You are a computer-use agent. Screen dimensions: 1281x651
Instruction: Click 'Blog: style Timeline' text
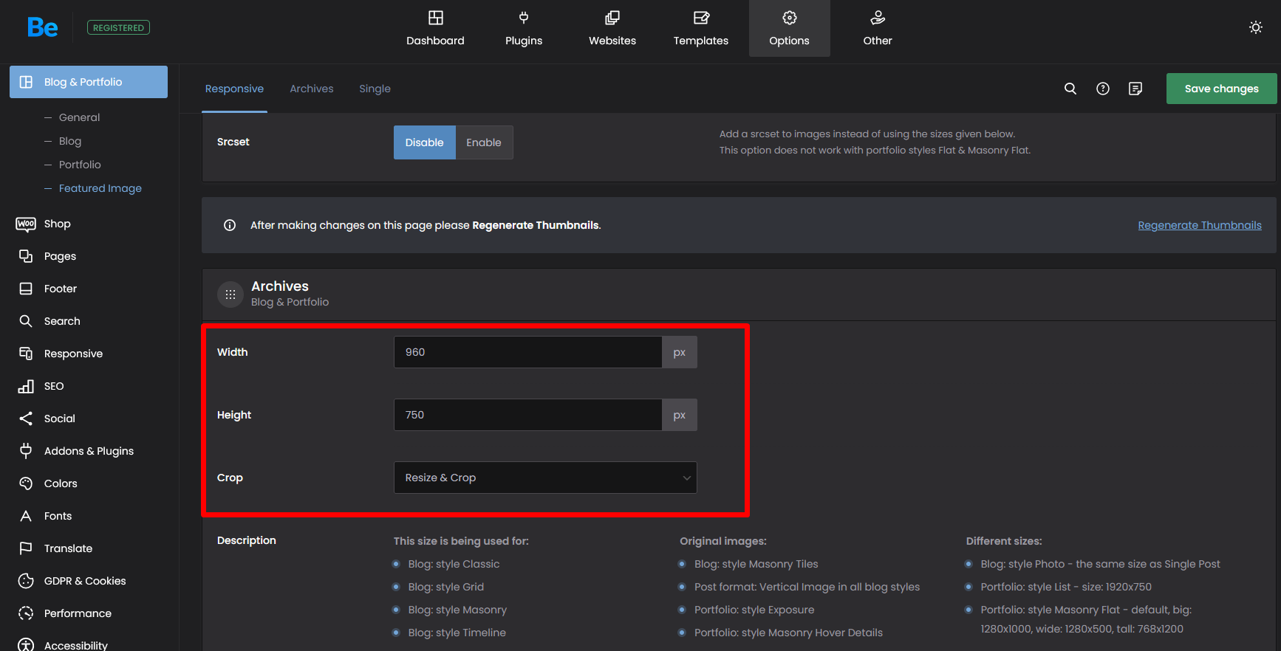[457, 633]
